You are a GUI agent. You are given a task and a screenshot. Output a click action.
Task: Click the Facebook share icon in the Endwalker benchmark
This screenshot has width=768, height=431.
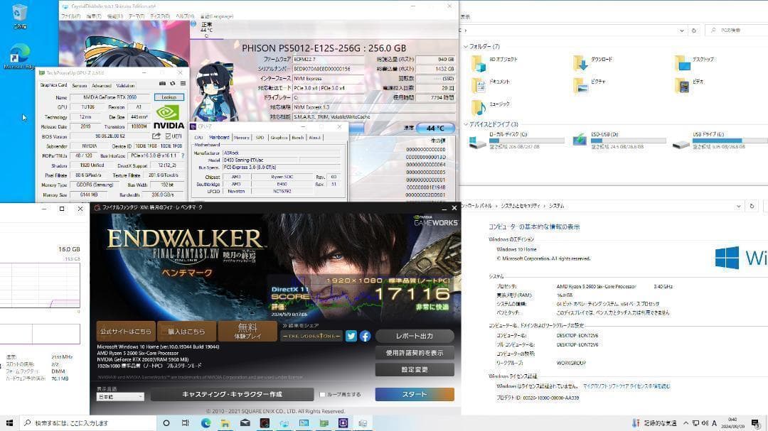coord(365,336)
